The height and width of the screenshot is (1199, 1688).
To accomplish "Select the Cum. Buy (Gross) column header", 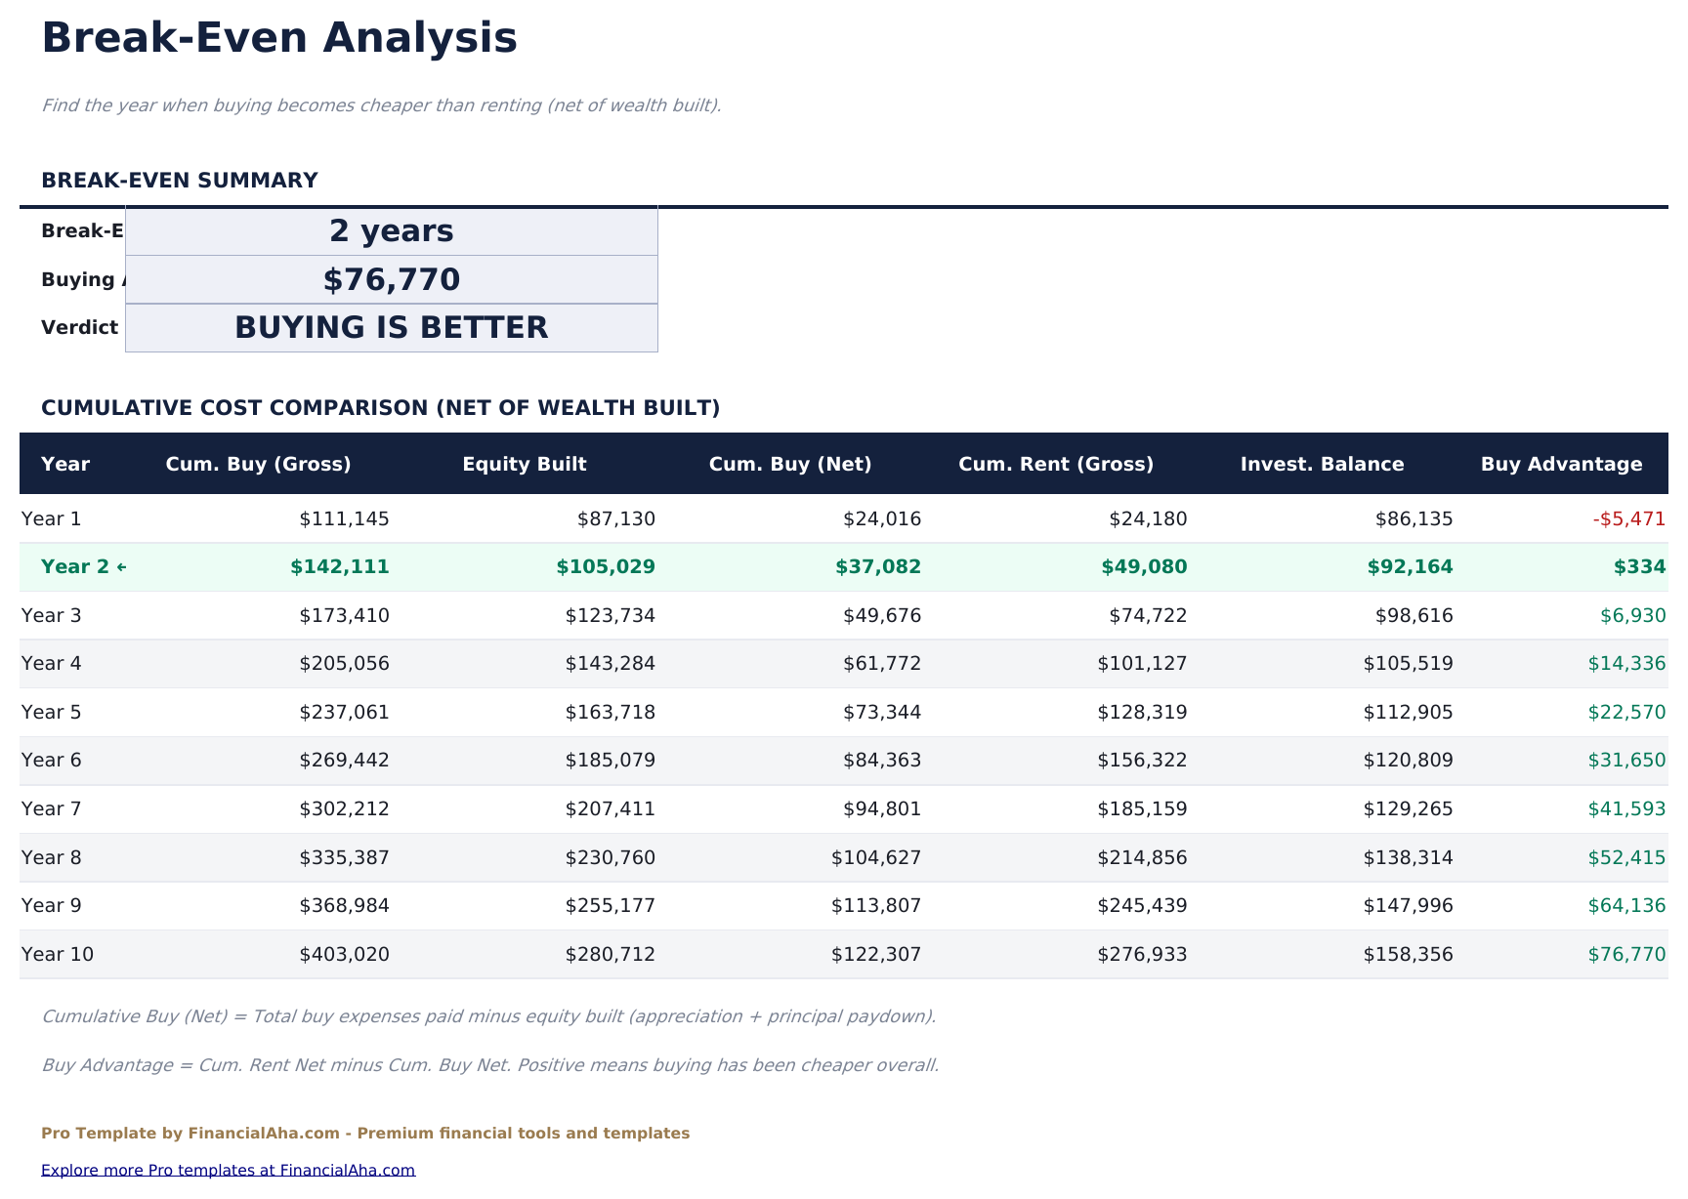I will tap(259, 464).
